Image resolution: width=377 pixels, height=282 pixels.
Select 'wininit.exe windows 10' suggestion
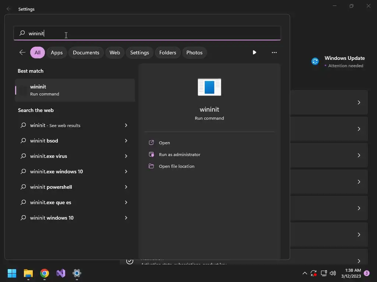[75, 171]
